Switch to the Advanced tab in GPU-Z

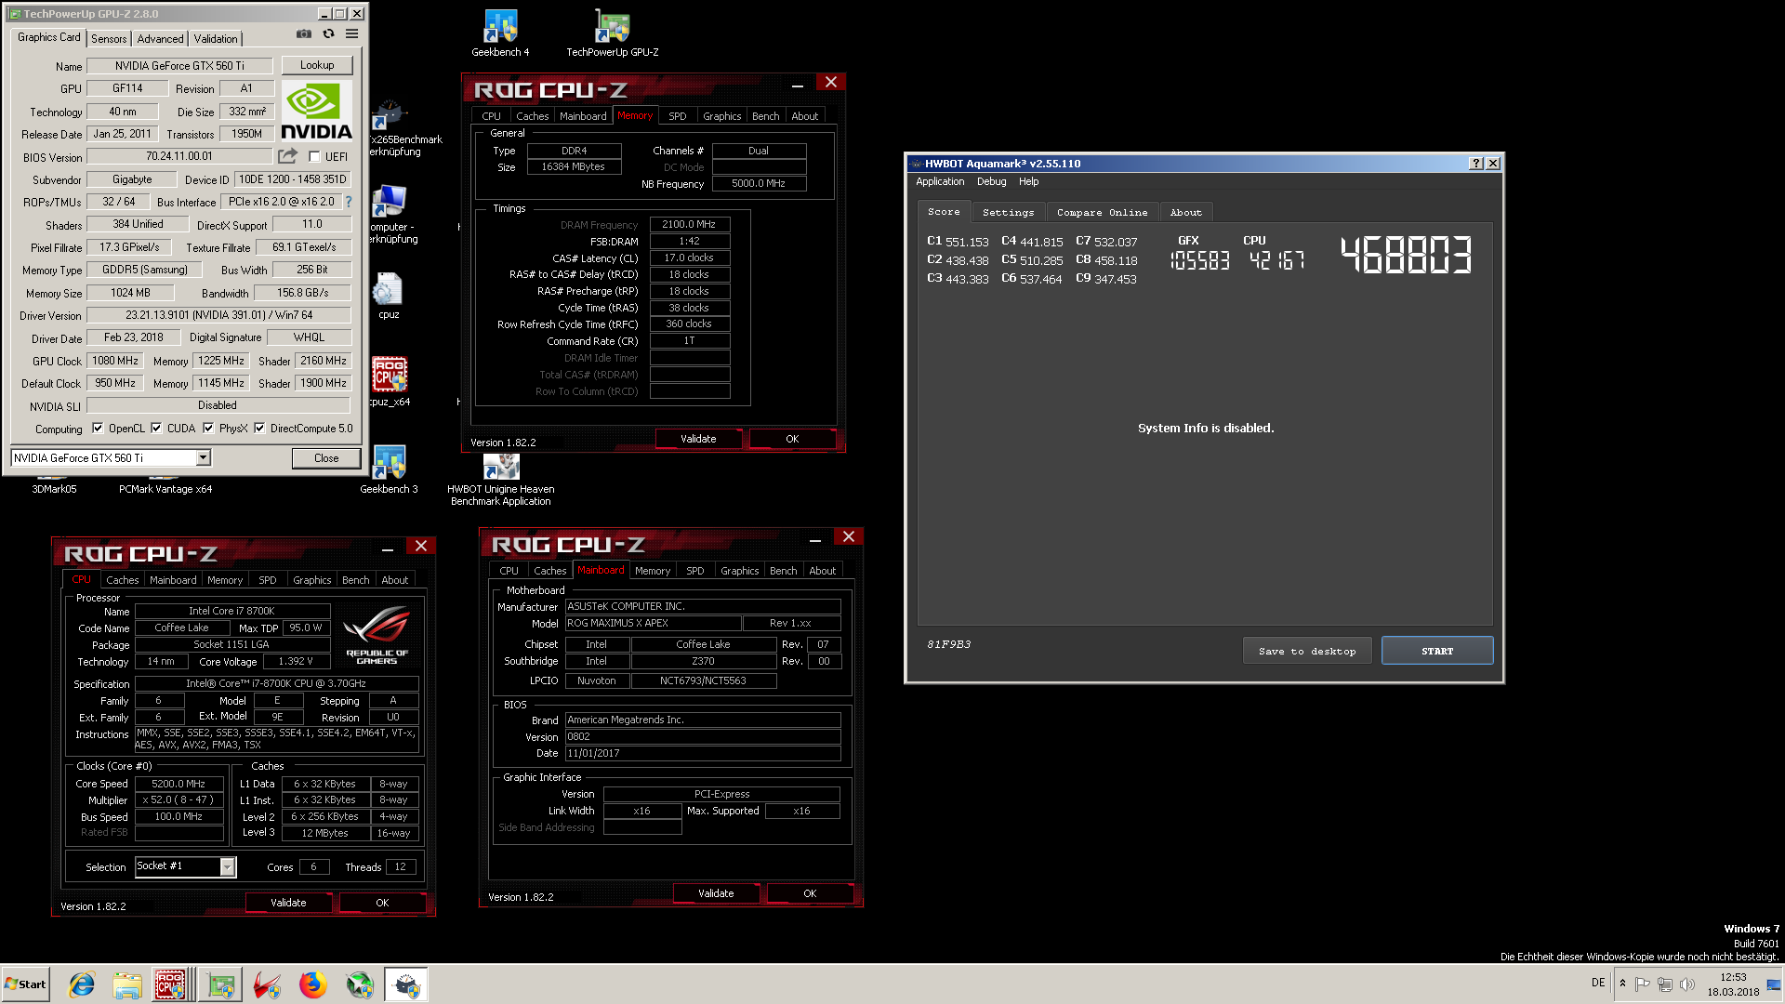pyautogui.click(x=160, y=39)
